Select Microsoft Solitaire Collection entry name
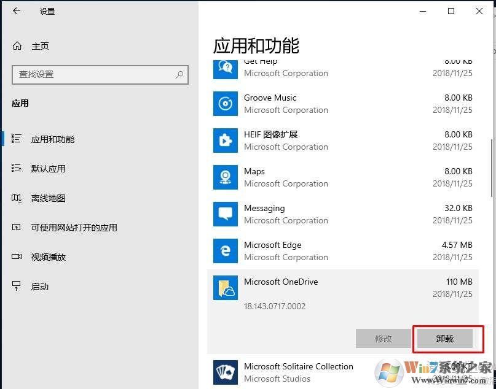The width and height of the screenshot is (496, 389). (x=298, y=366)
